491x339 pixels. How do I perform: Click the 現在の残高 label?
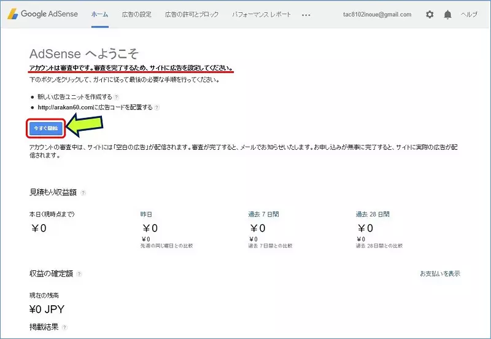(x=44, y=295)
